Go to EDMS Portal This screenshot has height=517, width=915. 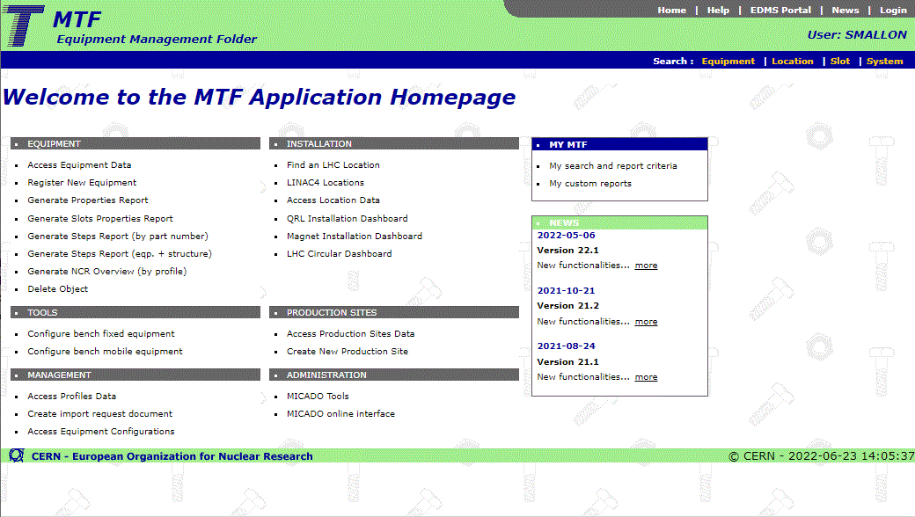780,10
